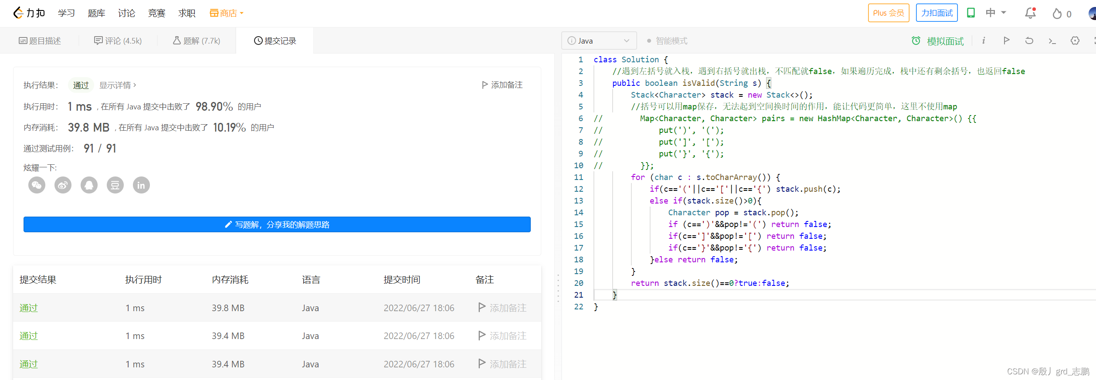Open the first 通过 submission at 39.8 MB
The height and width of the screenshot is (380, 1096).
pos(29,308)
